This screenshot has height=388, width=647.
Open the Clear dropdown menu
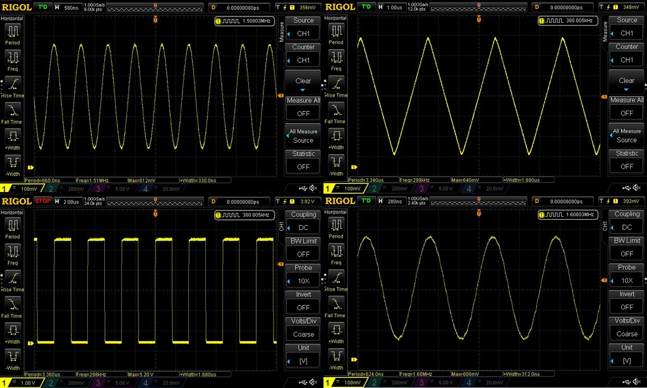point(302,81)
